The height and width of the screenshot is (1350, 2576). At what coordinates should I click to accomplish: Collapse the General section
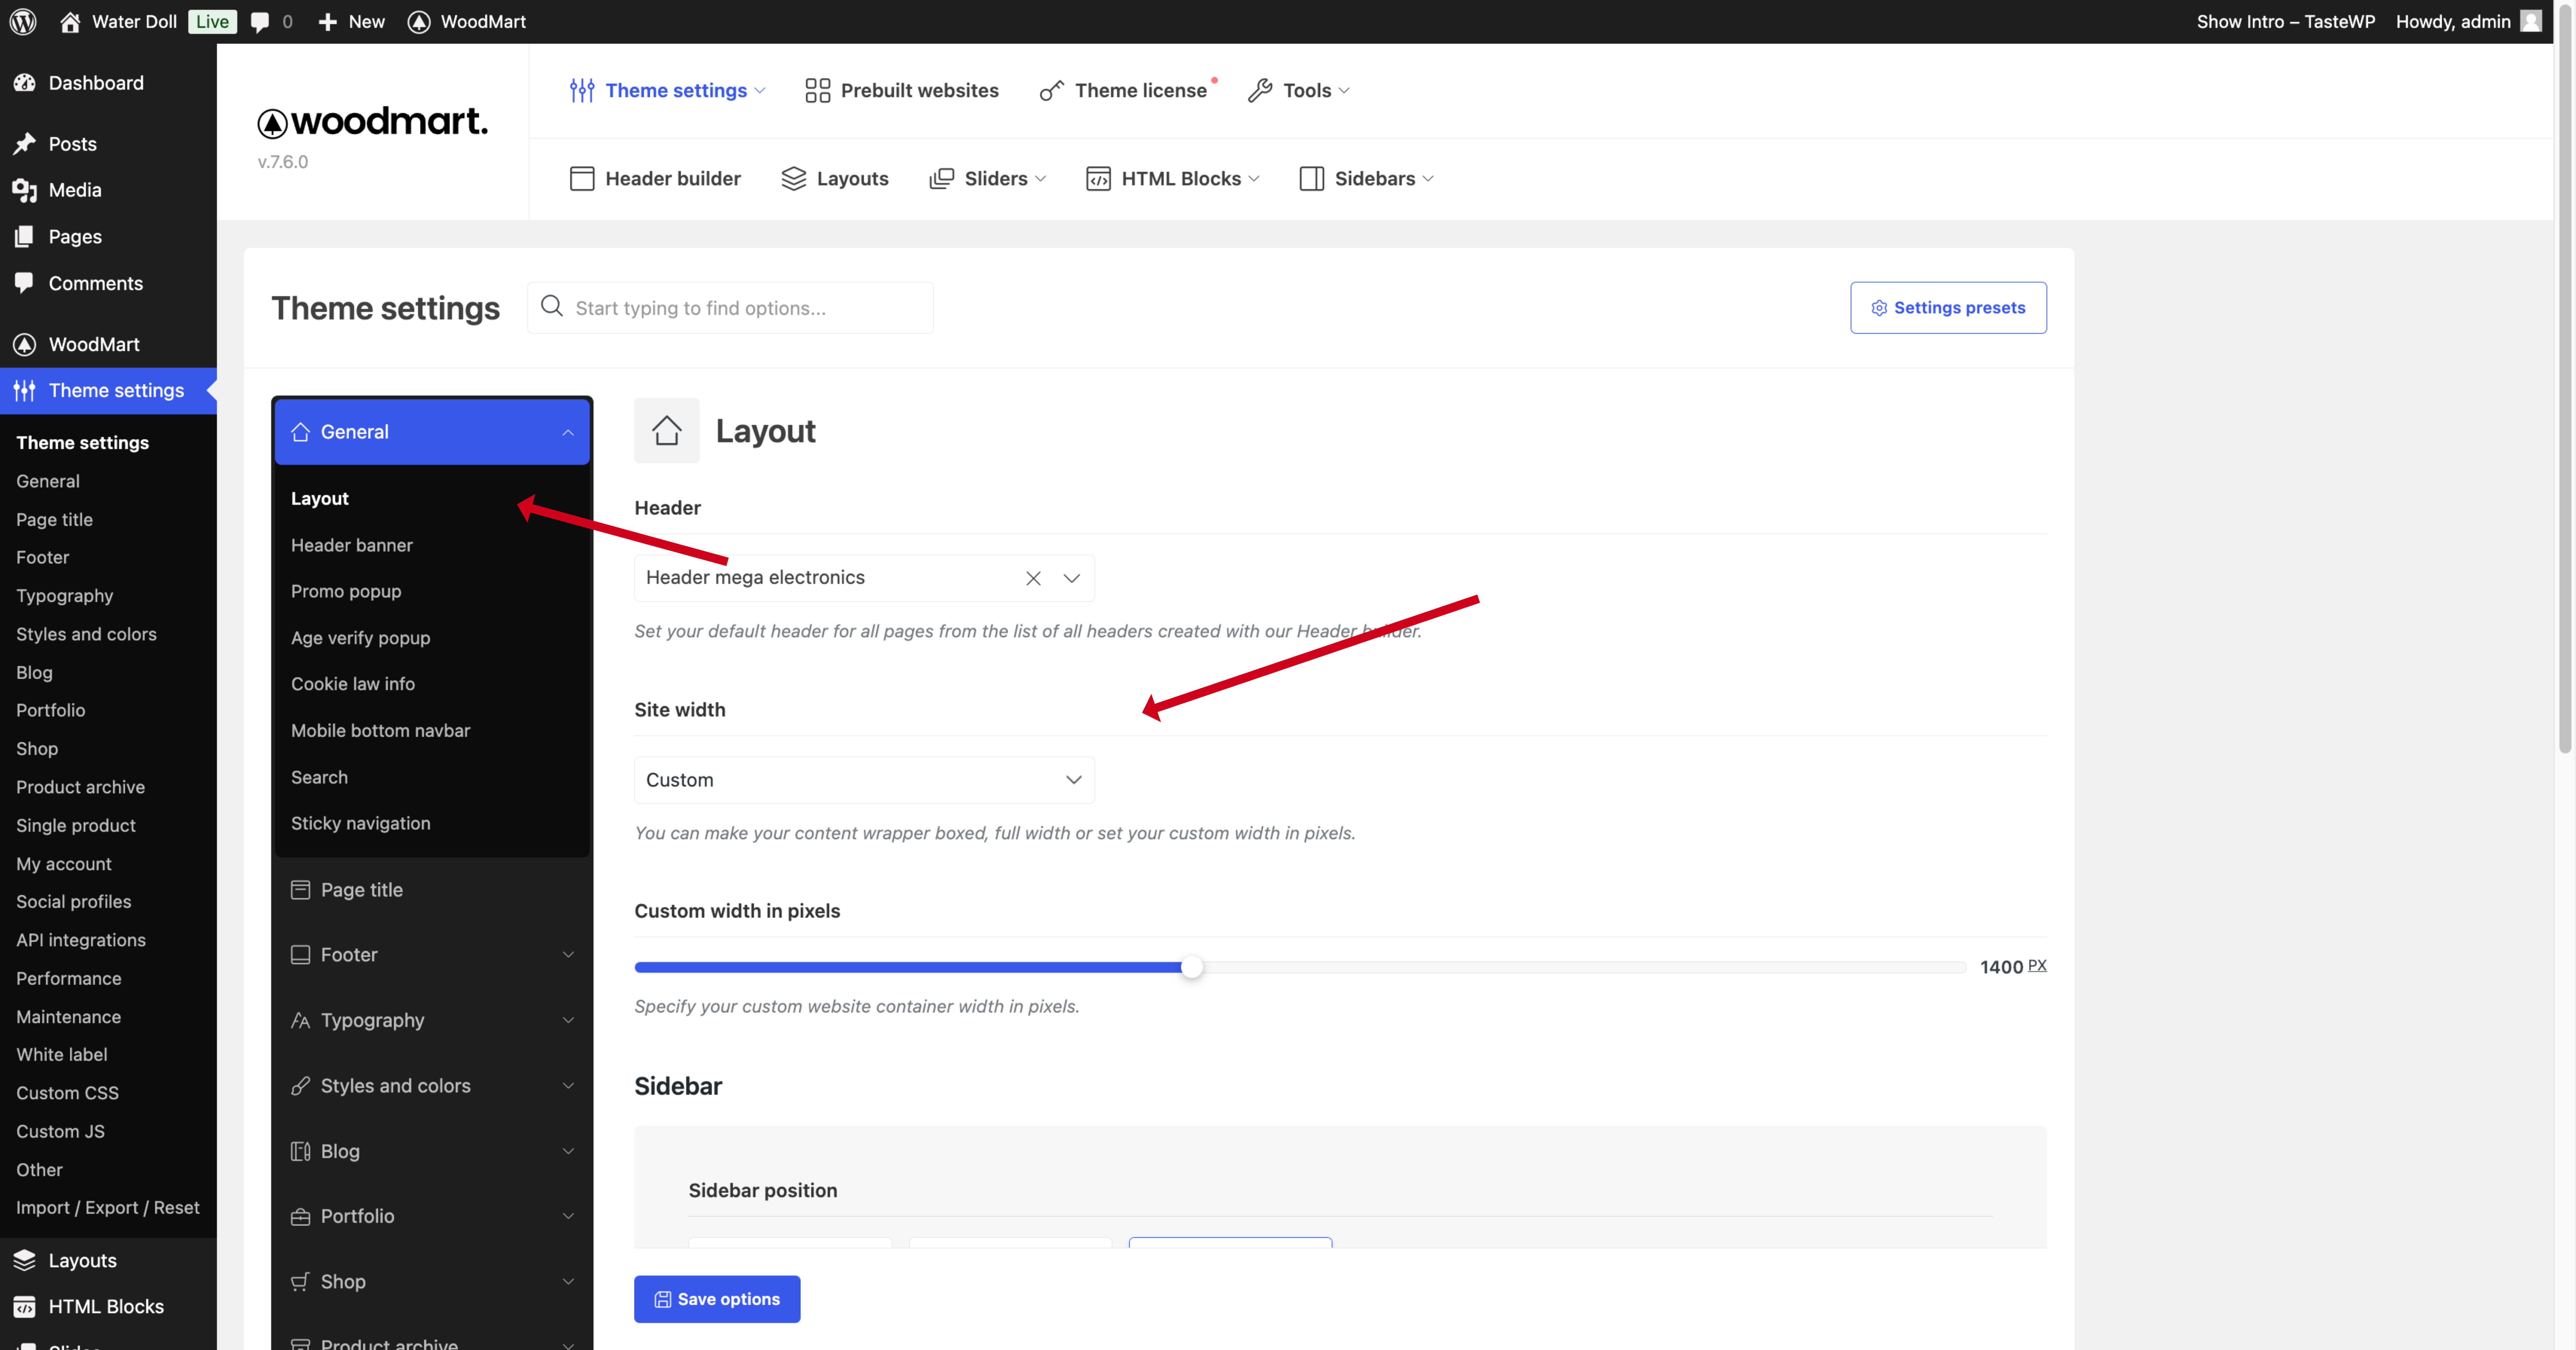pos(432,432)
